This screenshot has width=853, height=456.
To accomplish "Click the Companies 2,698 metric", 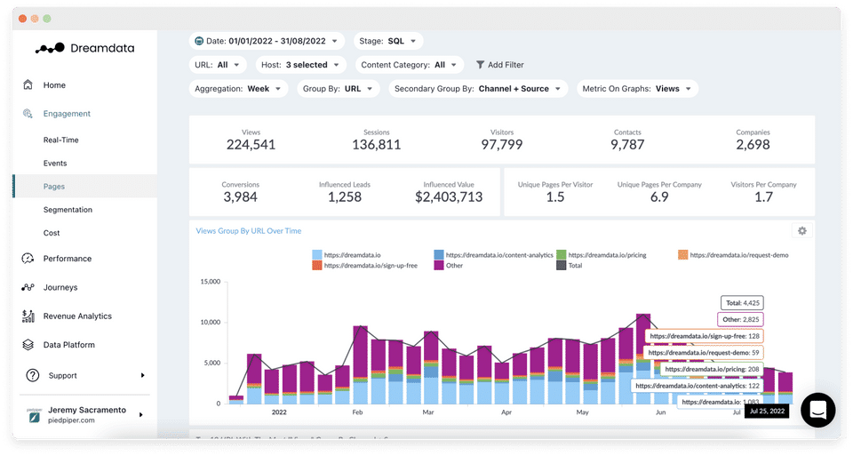I will tap(753, 140).
